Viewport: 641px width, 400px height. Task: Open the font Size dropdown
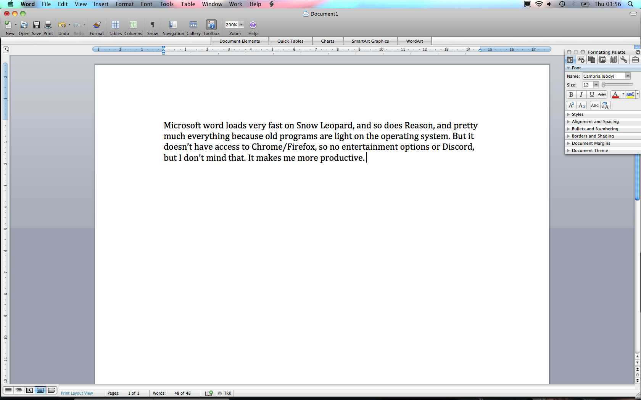[596, 85]
